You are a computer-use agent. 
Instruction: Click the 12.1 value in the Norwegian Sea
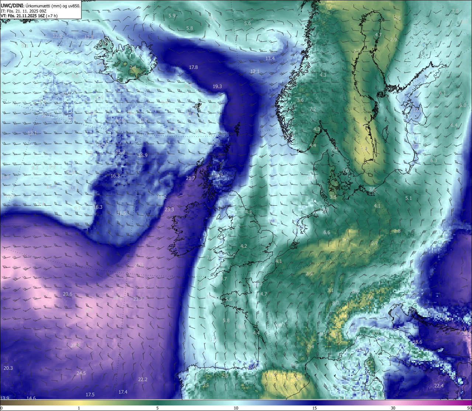pyautogui.click(x=255, y=72)
